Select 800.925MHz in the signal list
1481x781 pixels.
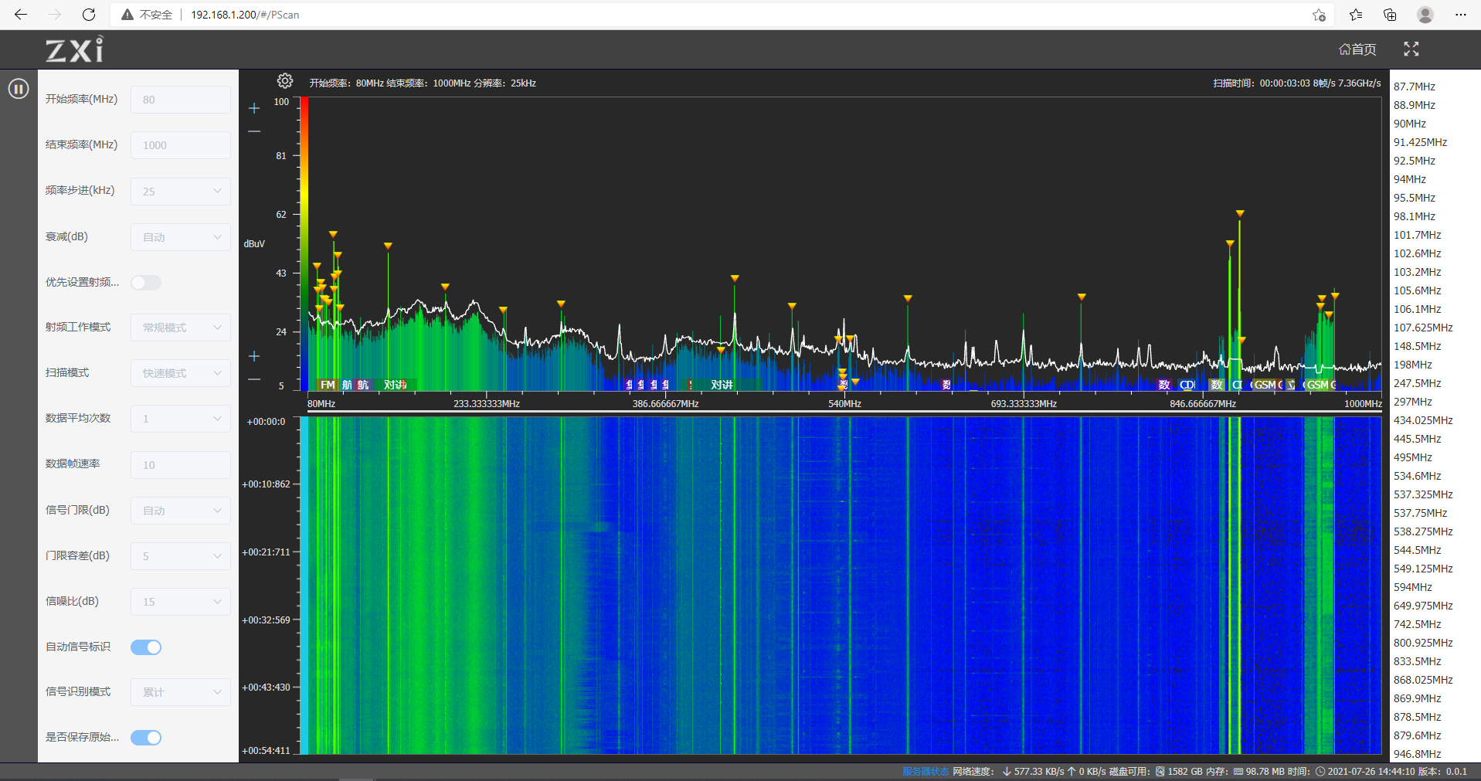click(x=1423, y=643)
